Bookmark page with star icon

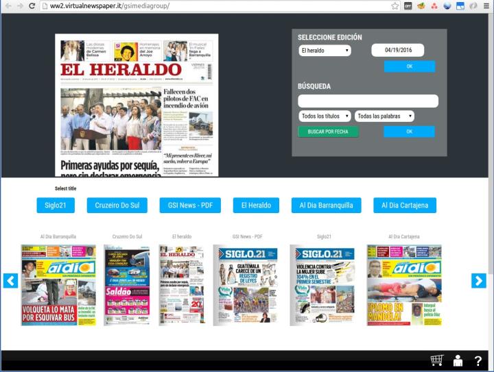click(395, 5)
